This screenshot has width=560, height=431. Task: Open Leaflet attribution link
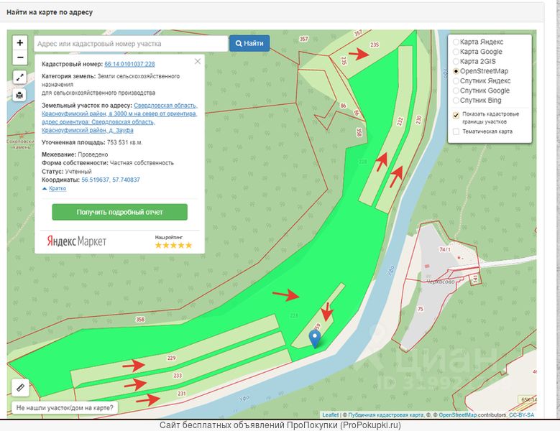331,415
